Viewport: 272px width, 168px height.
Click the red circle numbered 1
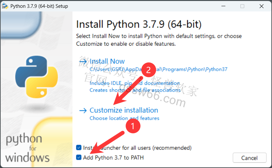[x=133, y=126]
